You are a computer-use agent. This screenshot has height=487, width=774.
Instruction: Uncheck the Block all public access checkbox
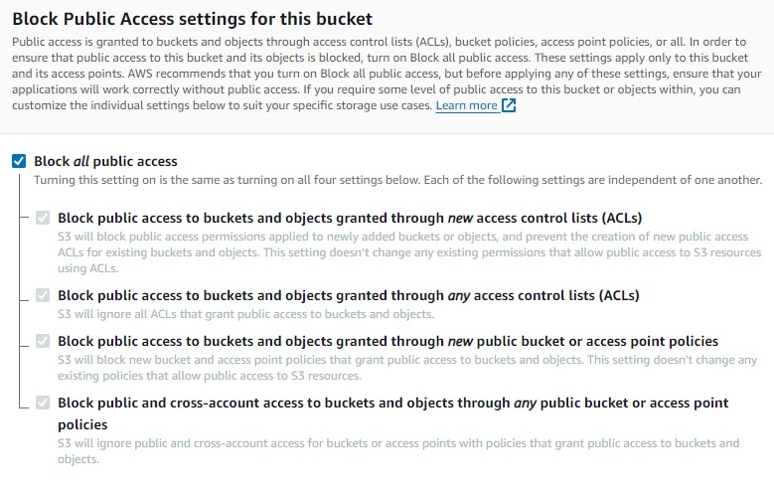point(19,161)
